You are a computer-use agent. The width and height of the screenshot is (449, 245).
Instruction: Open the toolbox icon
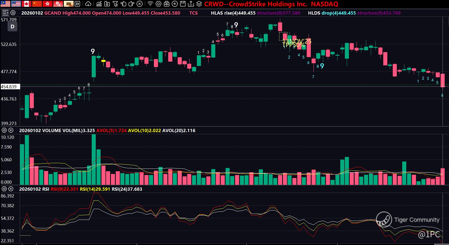point(167,4)
